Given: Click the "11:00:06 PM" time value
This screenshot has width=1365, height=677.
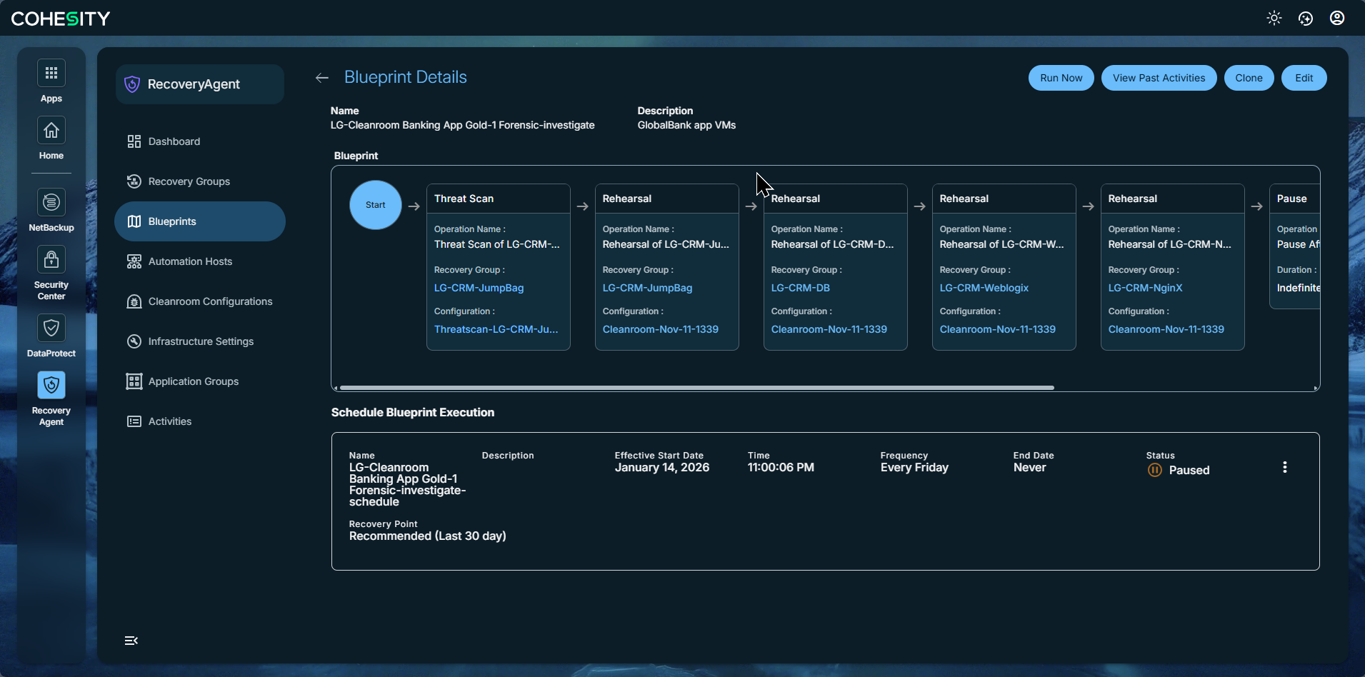Looking at the screenshot, I should click(x=781, y=468).
